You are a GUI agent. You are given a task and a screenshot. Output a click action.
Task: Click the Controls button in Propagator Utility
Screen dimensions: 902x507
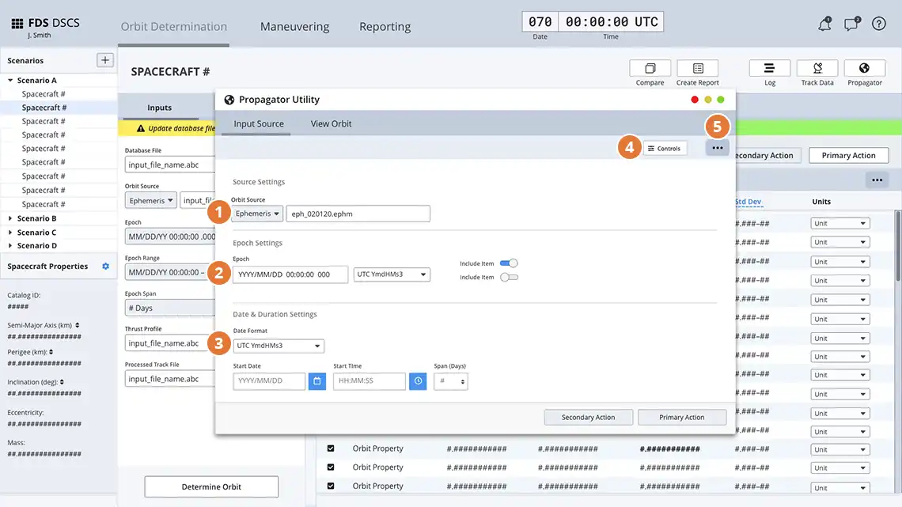[x=664, y=149]
